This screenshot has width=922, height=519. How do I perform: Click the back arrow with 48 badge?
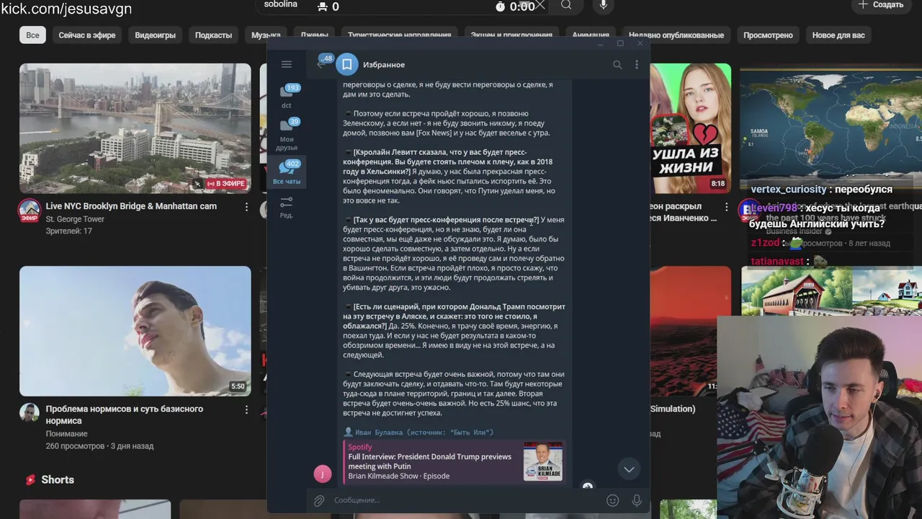(x=323, y=63)
